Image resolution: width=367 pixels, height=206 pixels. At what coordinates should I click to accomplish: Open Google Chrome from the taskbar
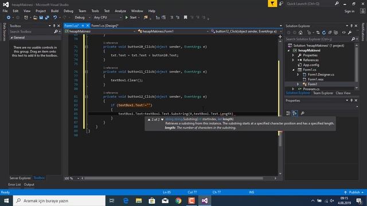click(x=178, y=201)
